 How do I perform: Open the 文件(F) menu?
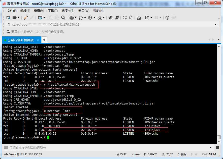click(x=12, y=11)
